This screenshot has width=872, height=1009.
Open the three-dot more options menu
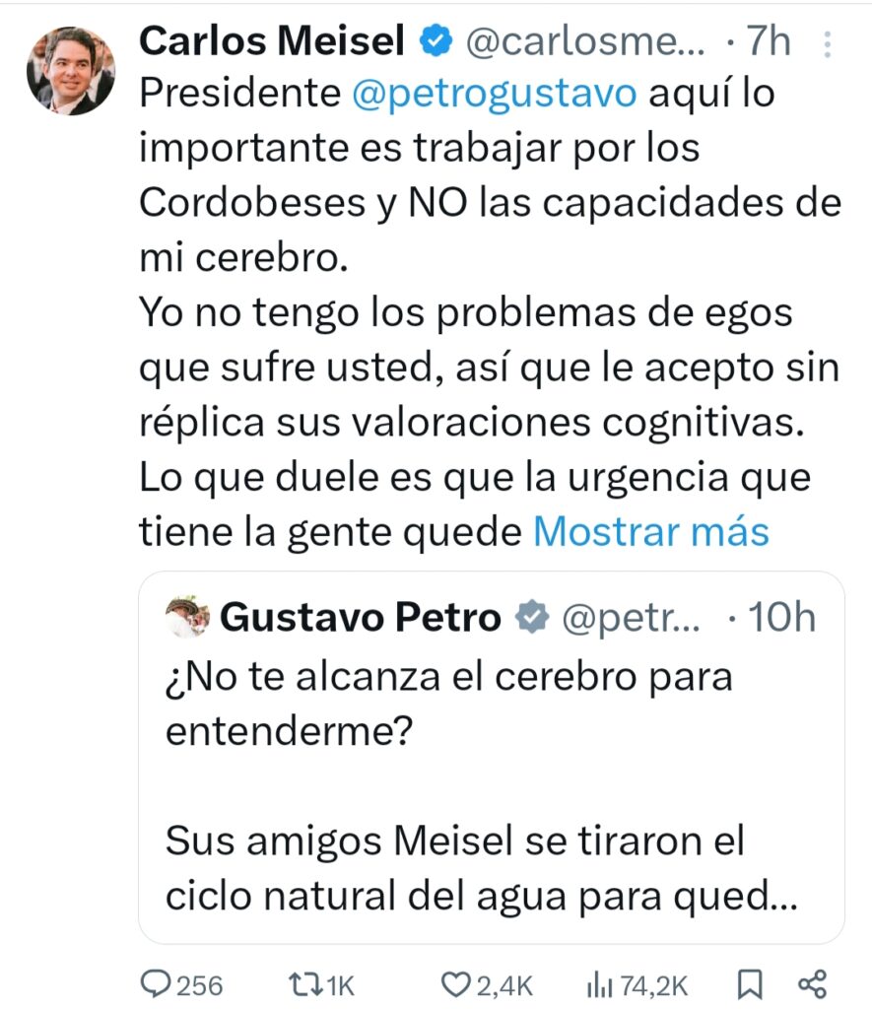click(828, 42)
